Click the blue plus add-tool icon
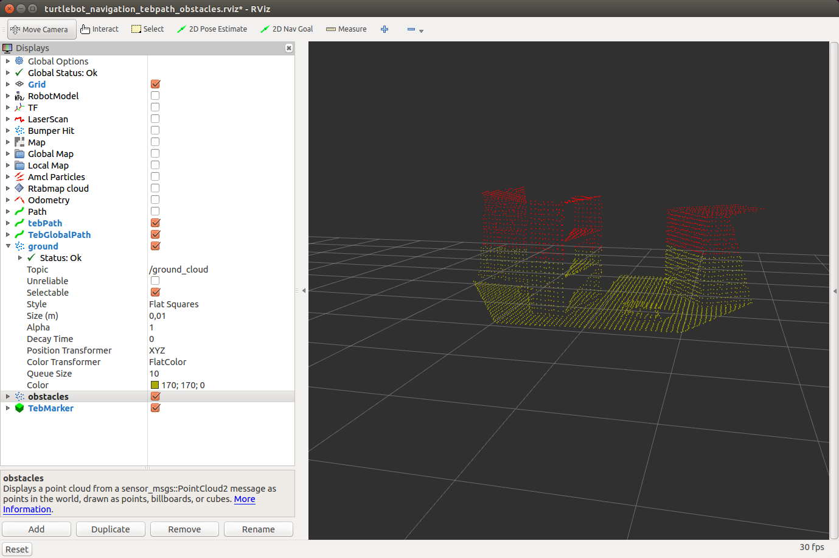839x558 pixels. click(x=385, y=29)
